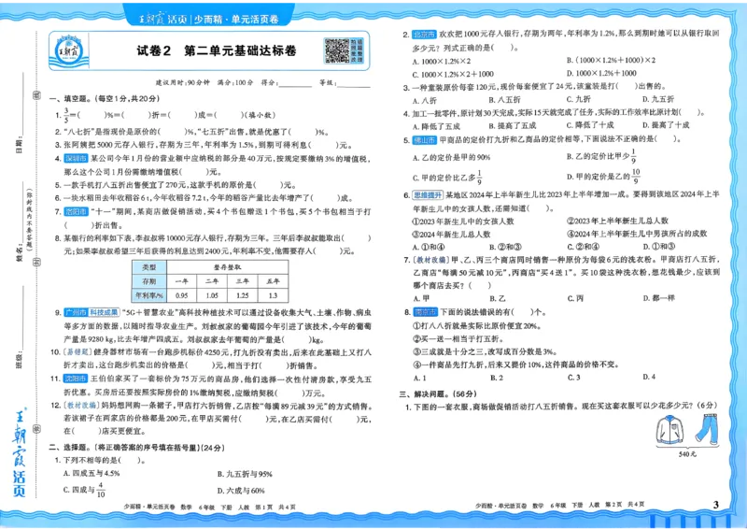The height and width of the screenshot is (529, 747).
Task: Click footer text 第1页 共4页
Action: pyautogui.click(x=275, y=508)
